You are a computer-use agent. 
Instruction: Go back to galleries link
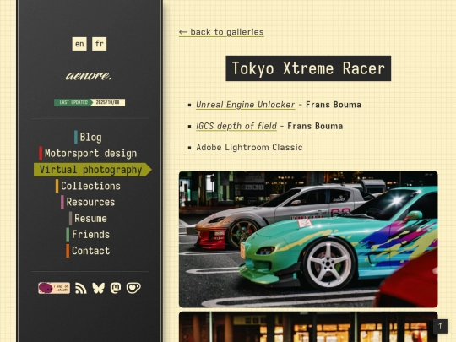(221, 32)
